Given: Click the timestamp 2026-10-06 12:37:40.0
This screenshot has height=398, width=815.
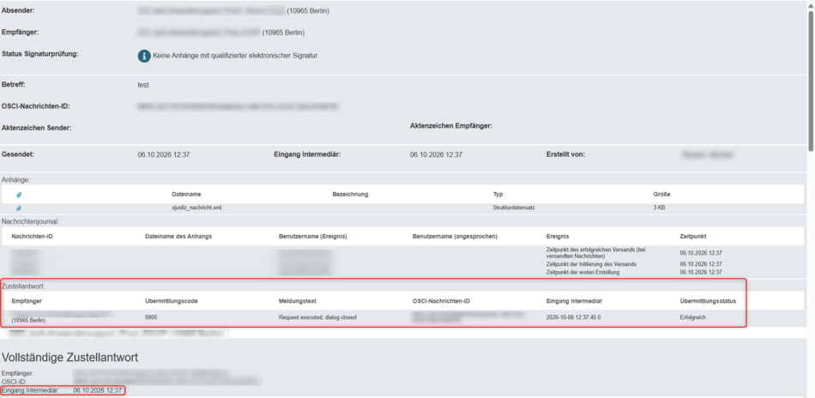Looking at the screenshot, I should 575,317.
